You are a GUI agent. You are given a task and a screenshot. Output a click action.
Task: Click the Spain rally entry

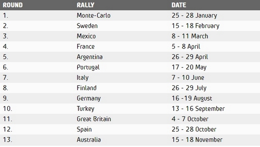click(x=84, y=130)
